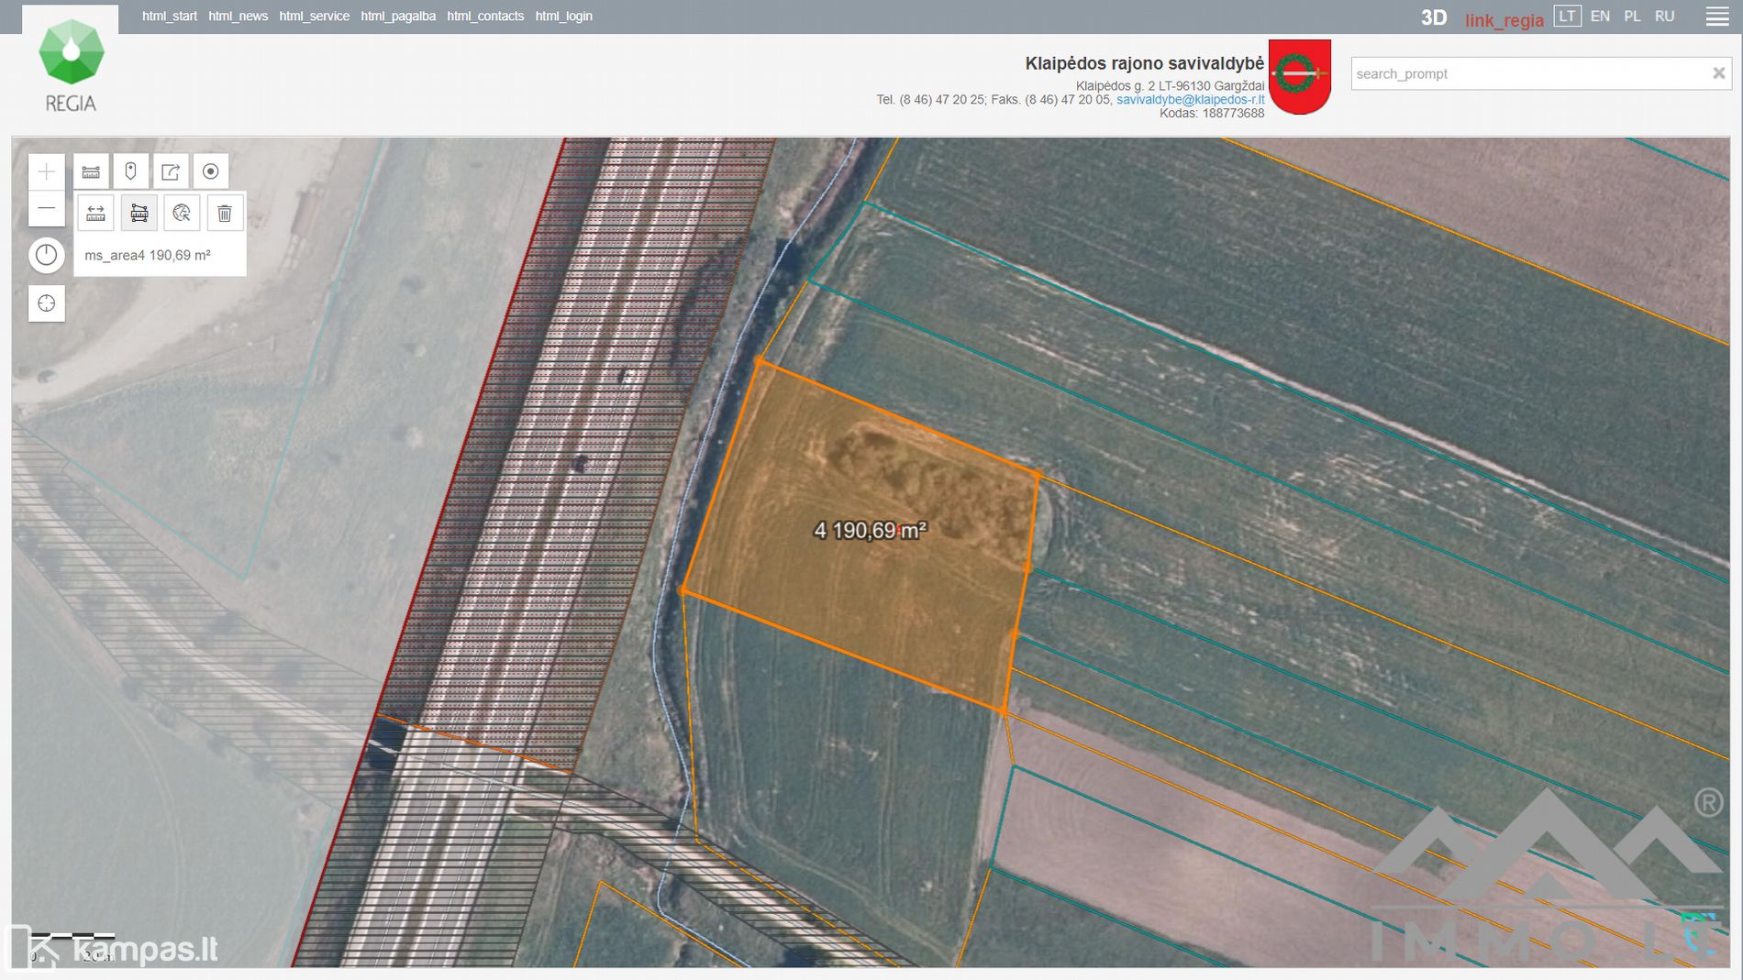Open the hamburger menu
The width and height of the screenshot is (1743, 980).
[1717, 17]
